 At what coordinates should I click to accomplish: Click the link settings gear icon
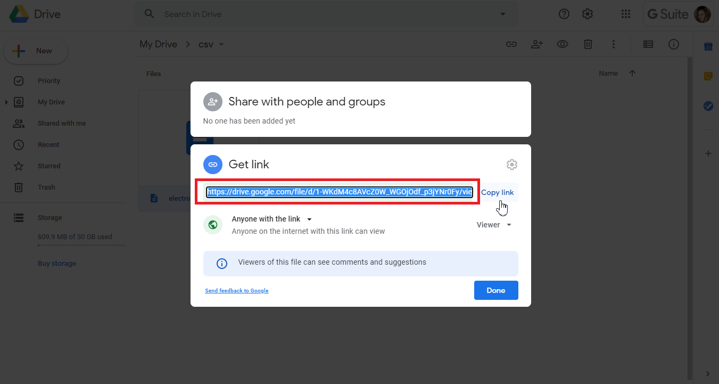[x=511, y=165]
